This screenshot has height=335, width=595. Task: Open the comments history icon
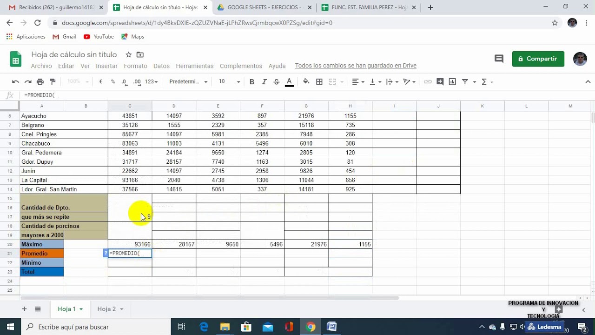(499, 59)
